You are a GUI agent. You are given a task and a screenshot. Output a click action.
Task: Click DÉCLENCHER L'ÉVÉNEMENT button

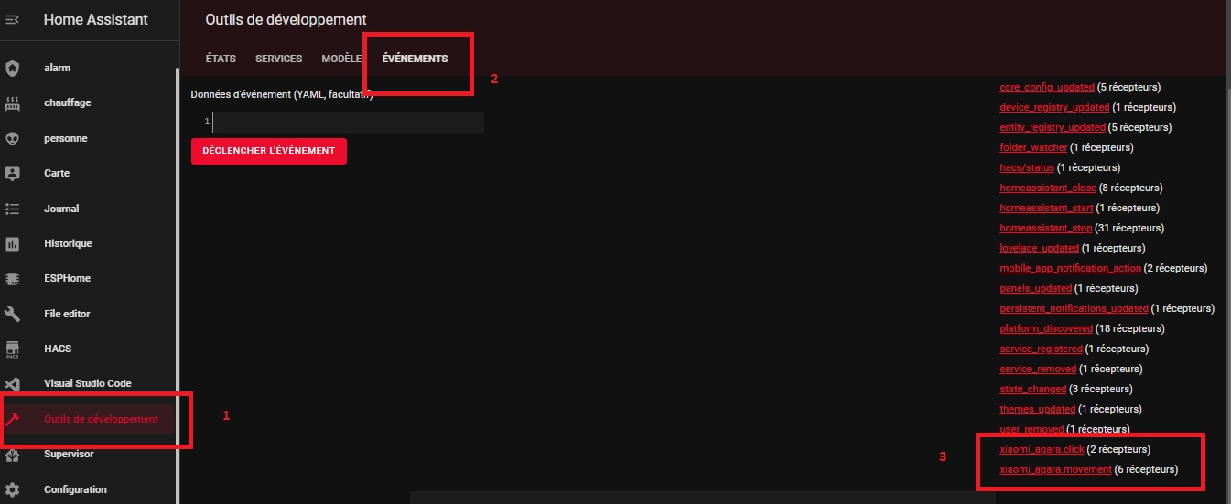click(269, 150)
